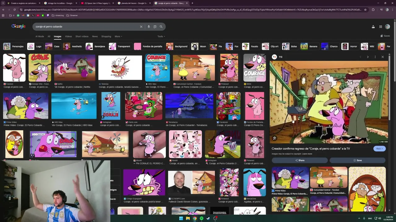Open Chrome extensions puzzle icon
The width and height of the screenshot is (396, 222).
(373, 10)
